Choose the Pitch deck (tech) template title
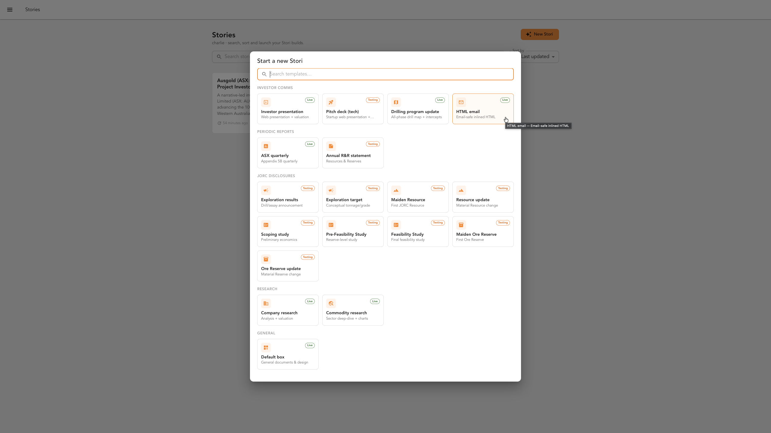This screenshot has width=771, height=433. coord(342,112)
